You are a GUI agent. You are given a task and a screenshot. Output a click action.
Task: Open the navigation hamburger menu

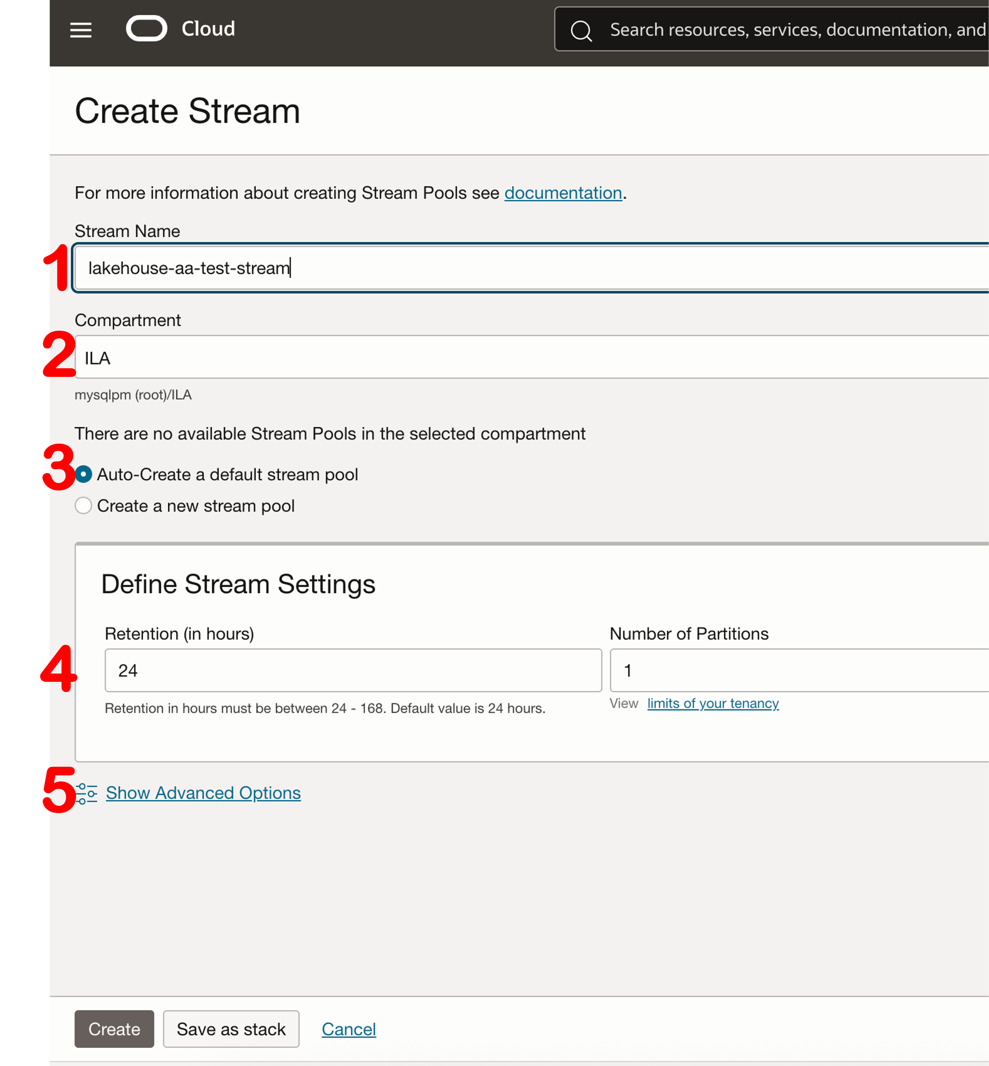click(x=81, y=31)
